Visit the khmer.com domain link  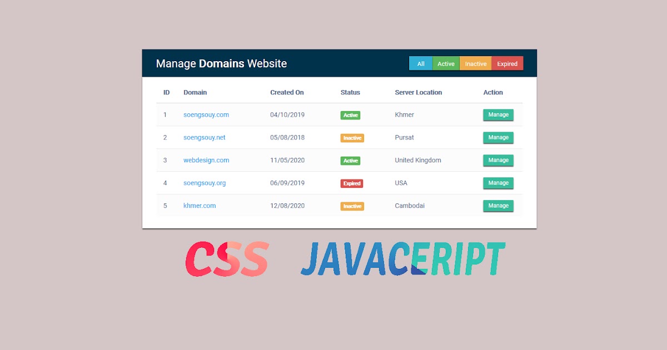pyautogui.click(x=200, y=206)
